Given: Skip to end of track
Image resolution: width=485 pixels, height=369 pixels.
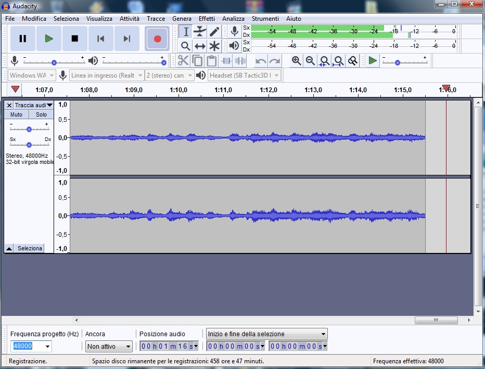Looking at the screenshot, I should pos(126,39).
